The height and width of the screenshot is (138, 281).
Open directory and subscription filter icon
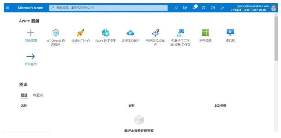185,8
